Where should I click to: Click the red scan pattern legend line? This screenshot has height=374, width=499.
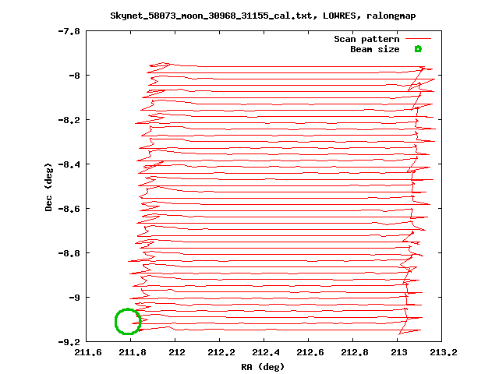418,39
